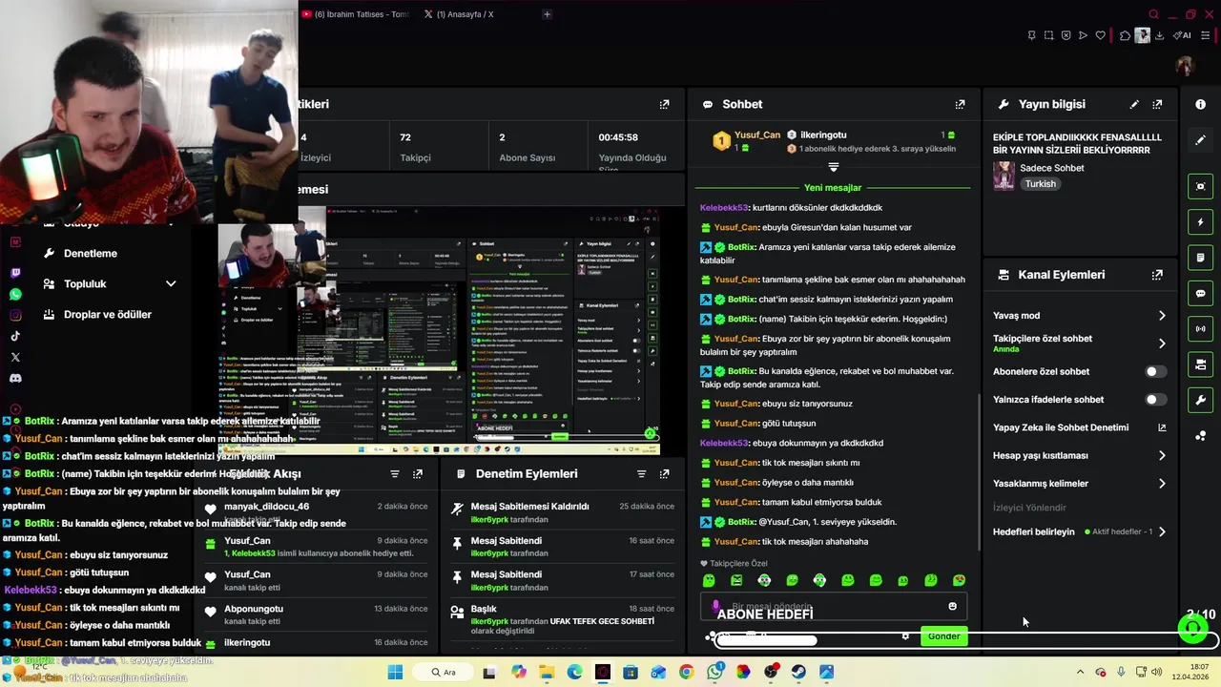
Task: Open Denetleme in the left menu
Action: click(x=91, y=254)
